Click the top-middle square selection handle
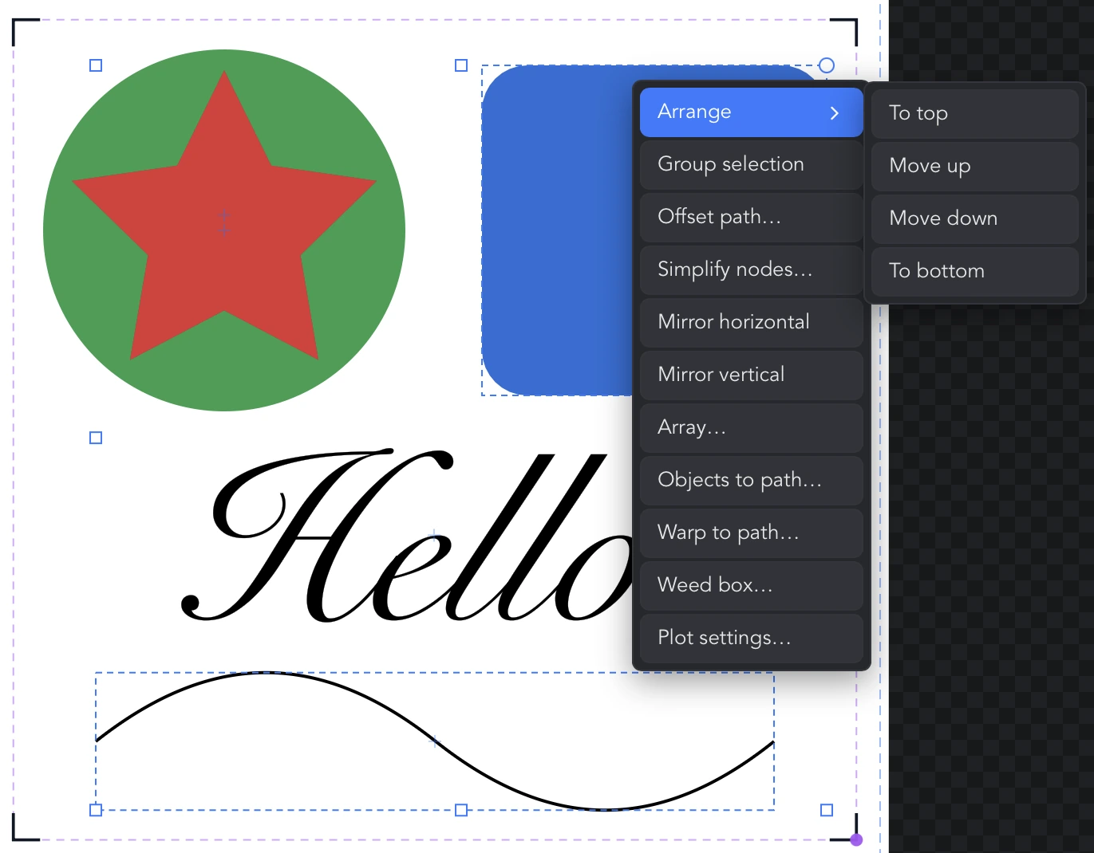The height and width of the screenshot is (853, 1094). [x=461, y=65]
